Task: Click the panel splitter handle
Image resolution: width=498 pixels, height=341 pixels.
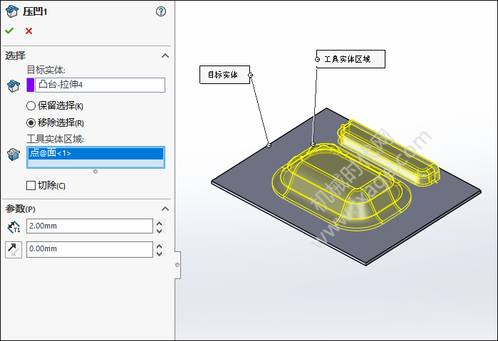Action: 177,265
